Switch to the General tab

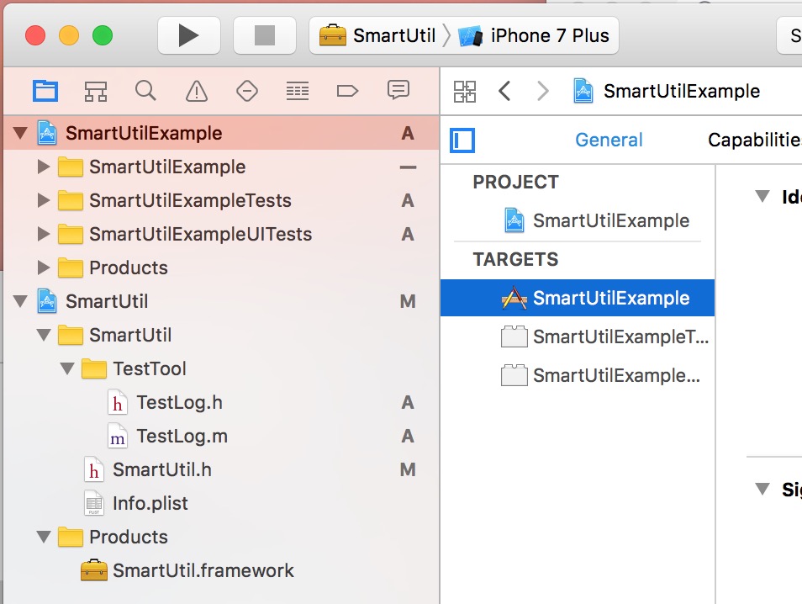click(x=609, y=140)
